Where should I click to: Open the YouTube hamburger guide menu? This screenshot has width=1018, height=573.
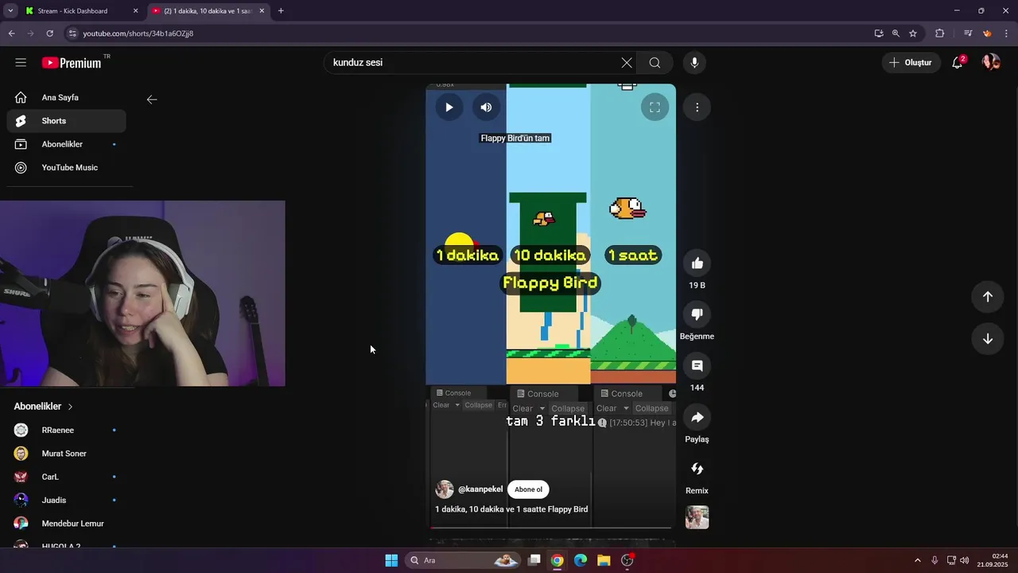point(21,63)
